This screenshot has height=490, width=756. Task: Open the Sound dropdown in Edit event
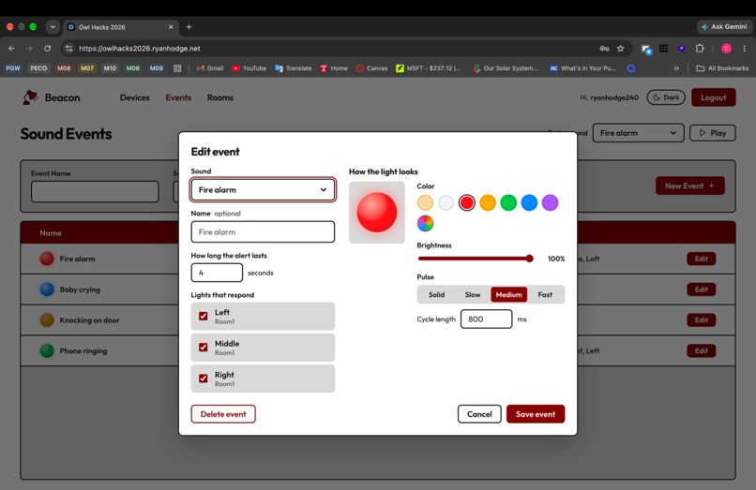(263, 190)
